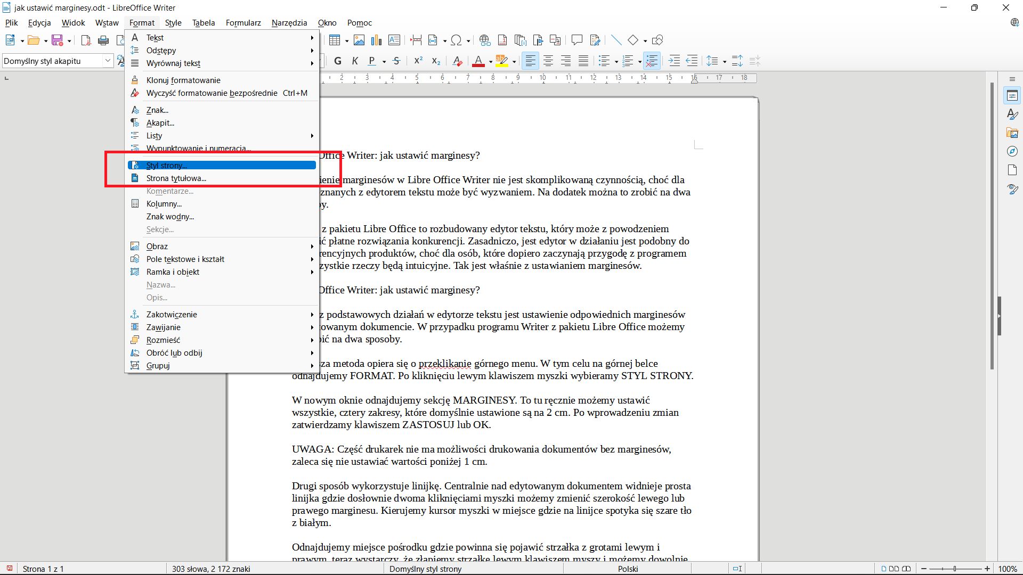Open the paragraph style dropdown
The image size is (1023, 575).
(107, 61)
